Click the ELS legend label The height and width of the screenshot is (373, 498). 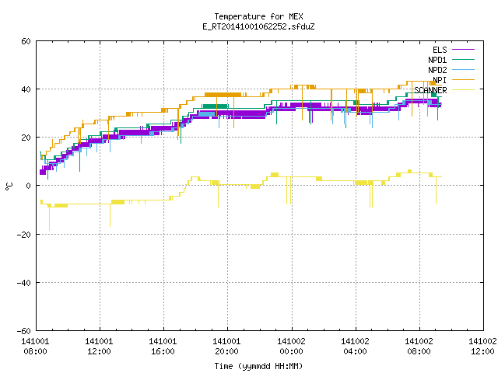click(440, 50)
